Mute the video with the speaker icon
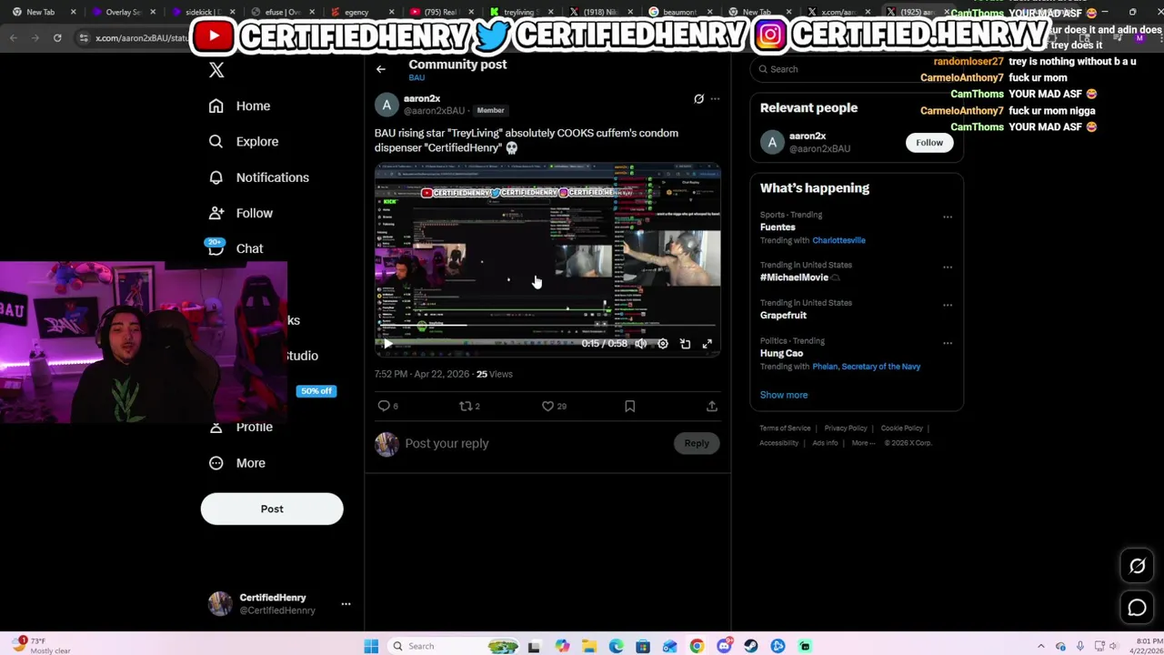The width and height of the screenshot is (1164, 655). (641, 344)
